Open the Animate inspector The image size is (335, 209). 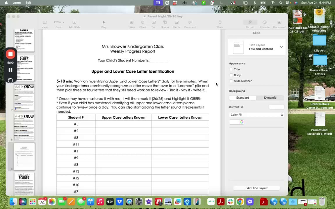click(x=265, y=22)
